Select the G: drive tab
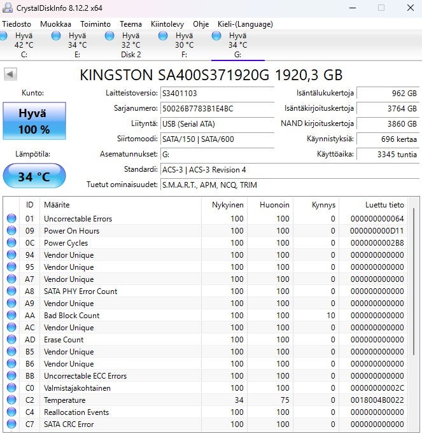The image size is (422, 434). pyautogui.click(x=237, y=45)
